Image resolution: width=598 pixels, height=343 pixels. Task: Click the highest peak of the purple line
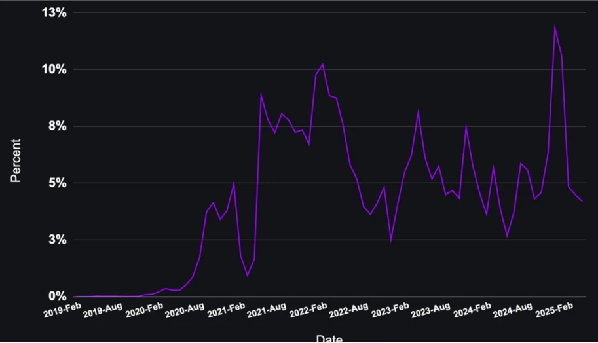point(555,27)
